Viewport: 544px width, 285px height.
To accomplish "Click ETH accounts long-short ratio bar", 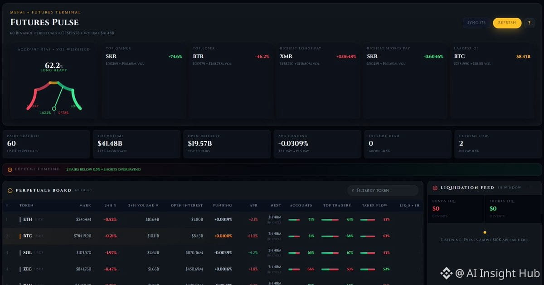I will 295,220.
